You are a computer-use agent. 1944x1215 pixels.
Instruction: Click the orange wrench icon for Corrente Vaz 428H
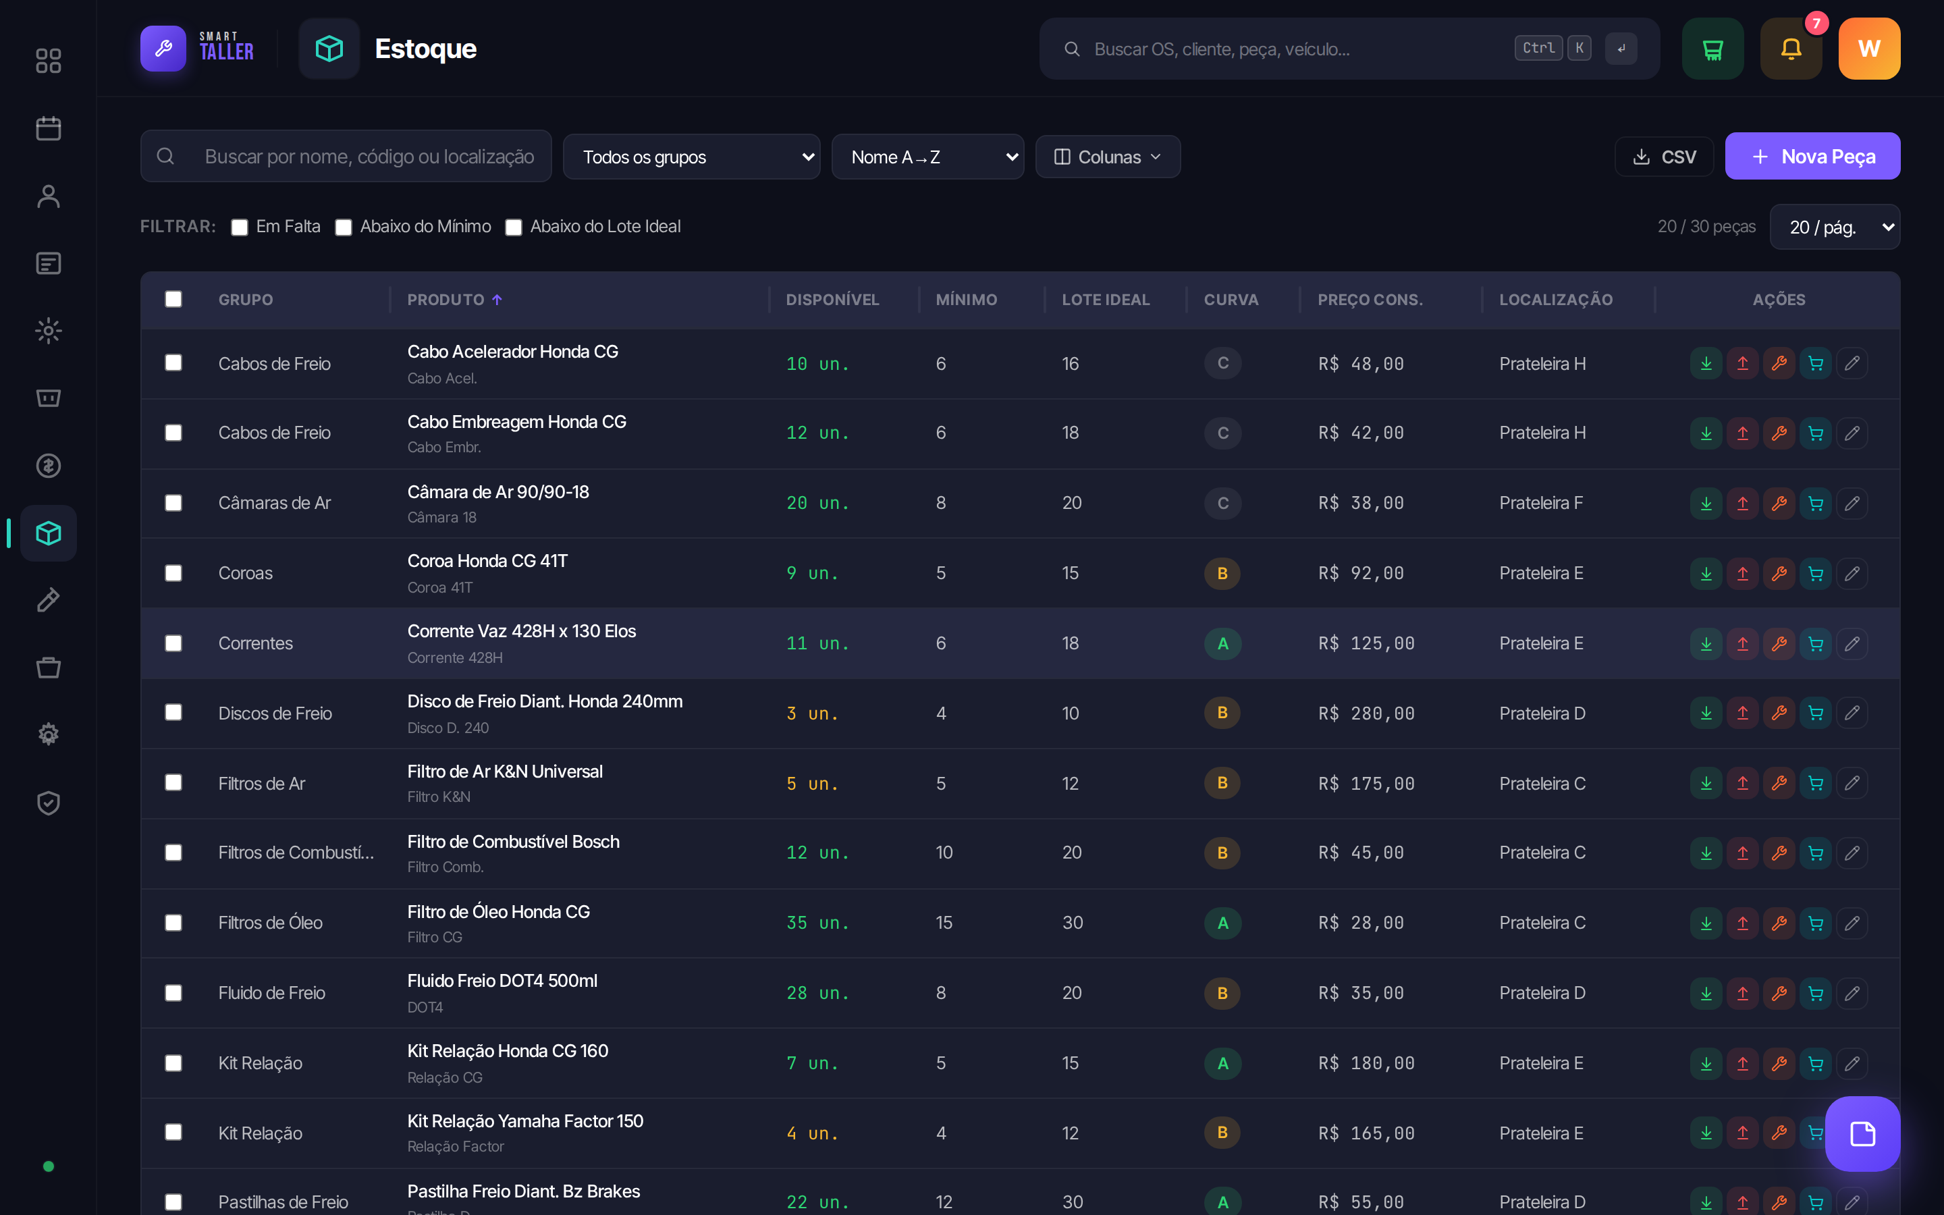(x=1779, y=644)
